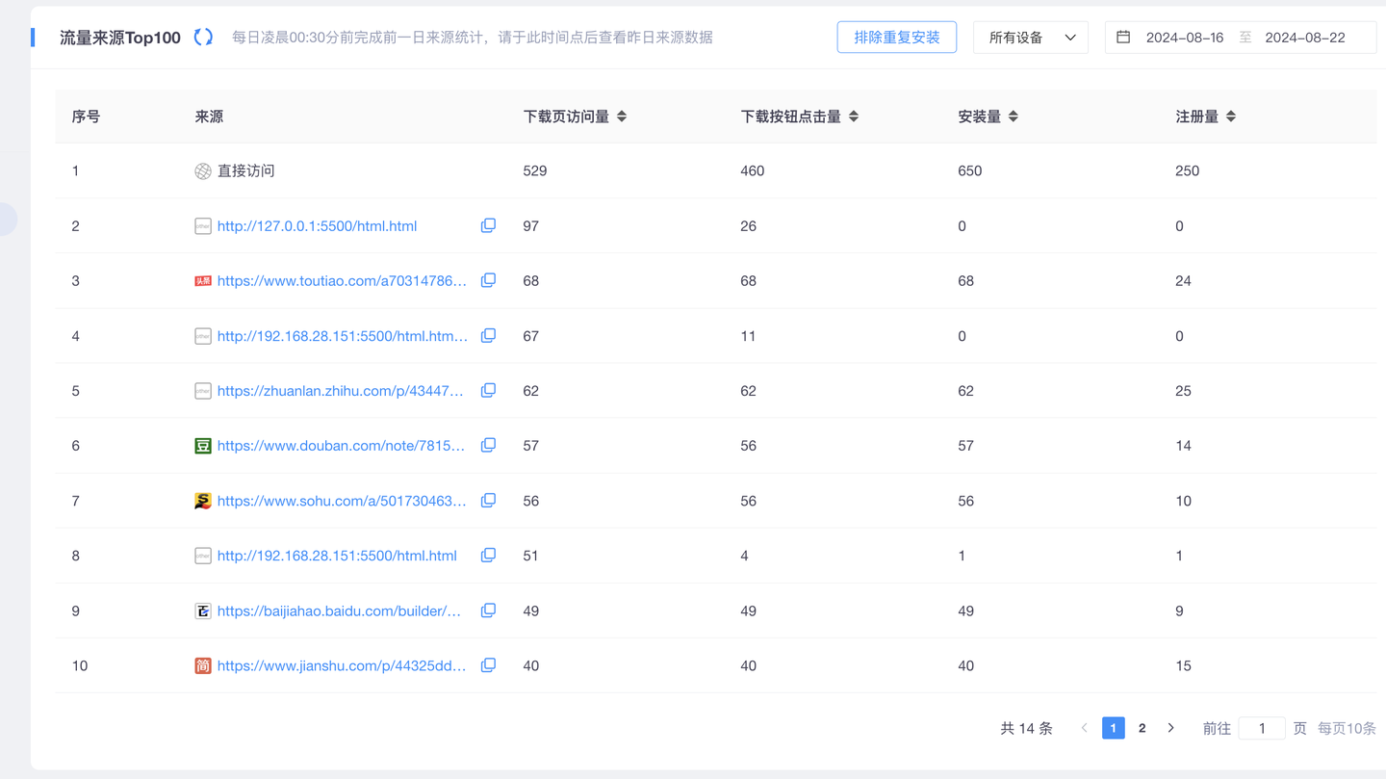Click the 每日凌晨00:30分 notice text
This screenshot has width=1386, height=779.
click(473, 38)
